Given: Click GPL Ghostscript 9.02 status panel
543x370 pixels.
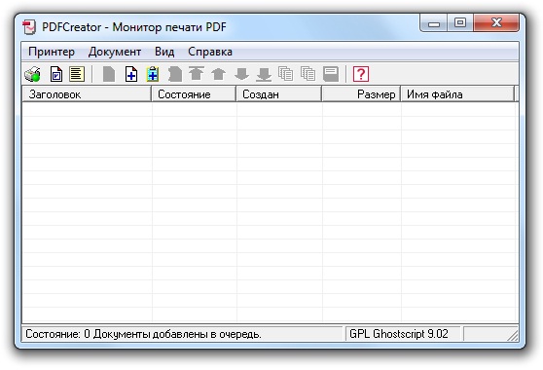Looking at the screenshot, I should click(x=403, y=334).
